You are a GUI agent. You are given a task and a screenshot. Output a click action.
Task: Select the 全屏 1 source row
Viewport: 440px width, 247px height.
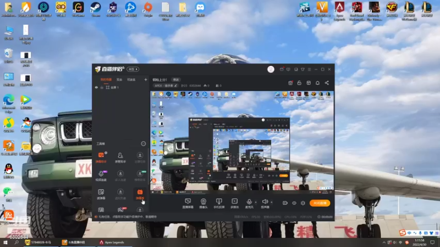(x=120, y=87)
